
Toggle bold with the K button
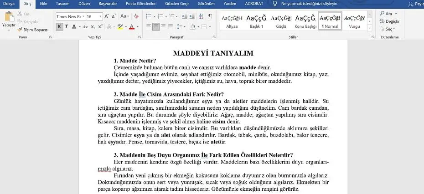tap(59, 27)
